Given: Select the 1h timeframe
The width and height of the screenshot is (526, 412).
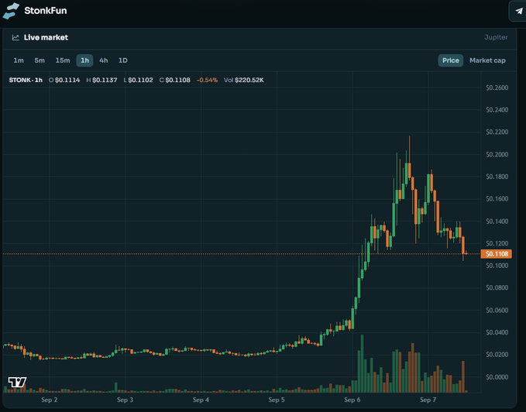Looking at the screenshot, I should coord(84,60).
